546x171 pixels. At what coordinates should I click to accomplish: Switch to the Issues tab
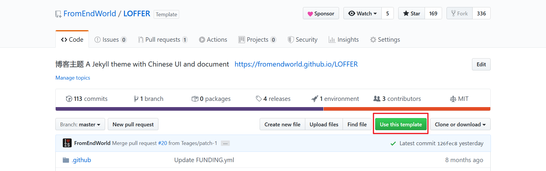pos(111,40)
